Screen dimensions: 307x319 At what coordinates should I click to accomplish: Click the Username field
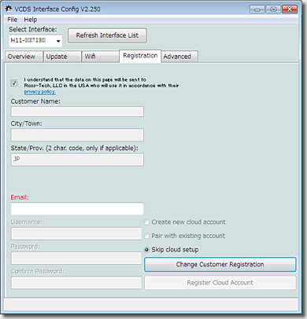click(76, 233)
